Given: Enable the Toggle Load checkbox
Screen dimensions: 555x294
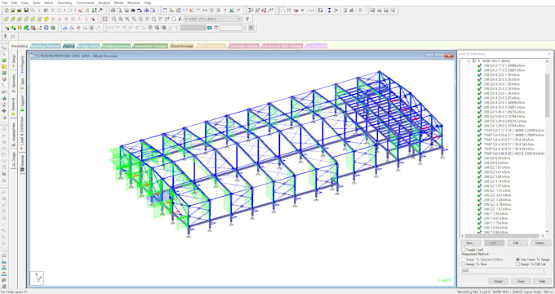Looking at the screenshot, I should click(463, 250).
